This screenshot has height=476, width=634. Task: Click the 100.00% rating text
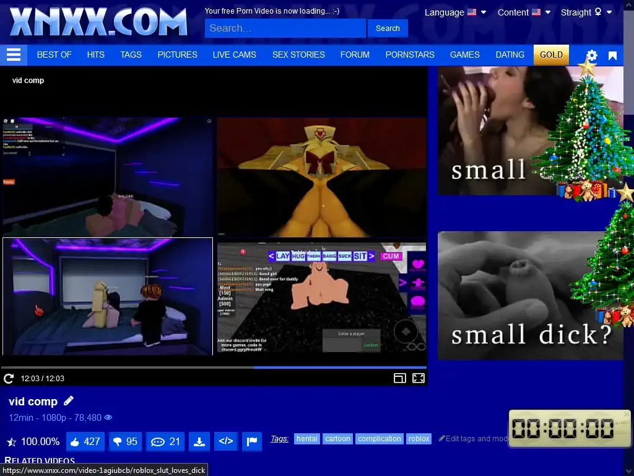point(40,441)
